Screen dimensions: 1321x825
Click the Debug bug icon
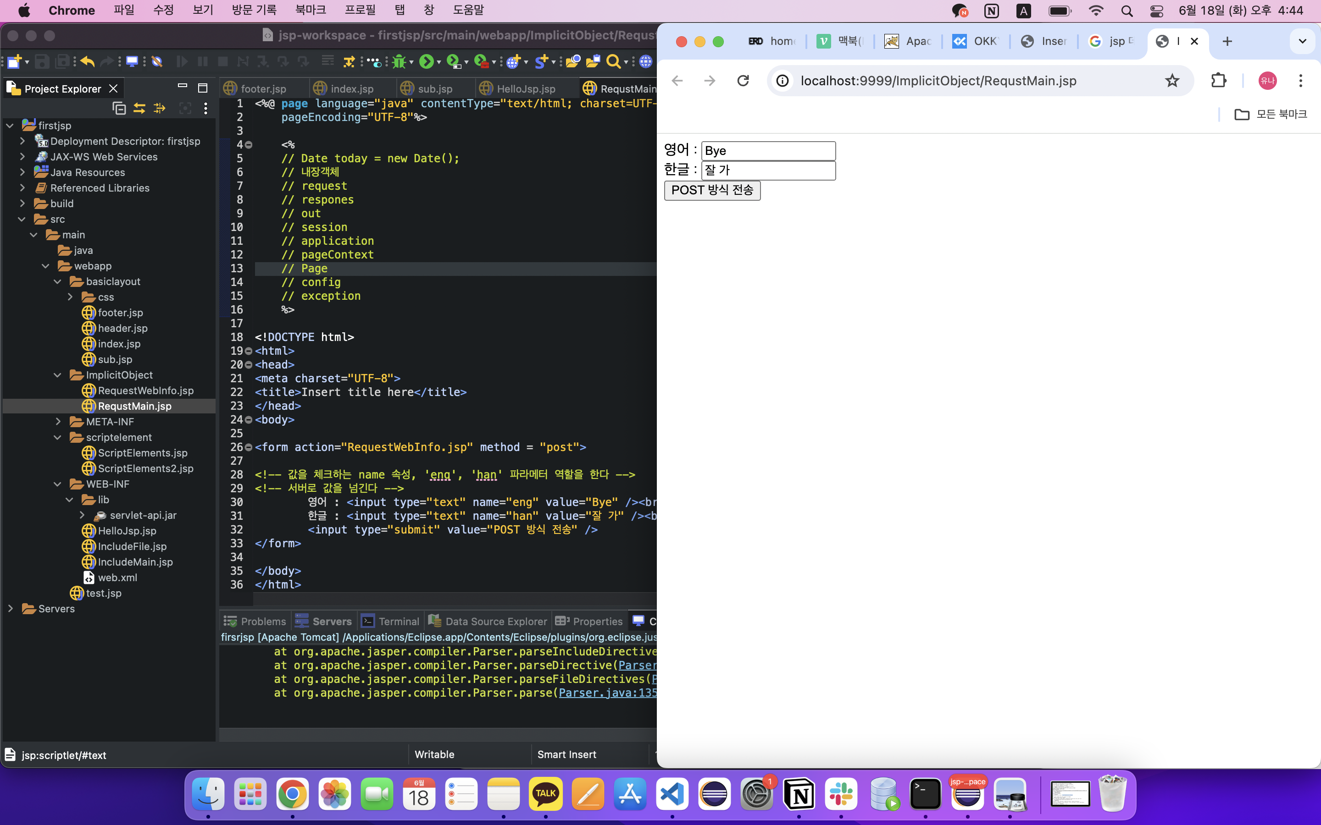tap(399, 62)
